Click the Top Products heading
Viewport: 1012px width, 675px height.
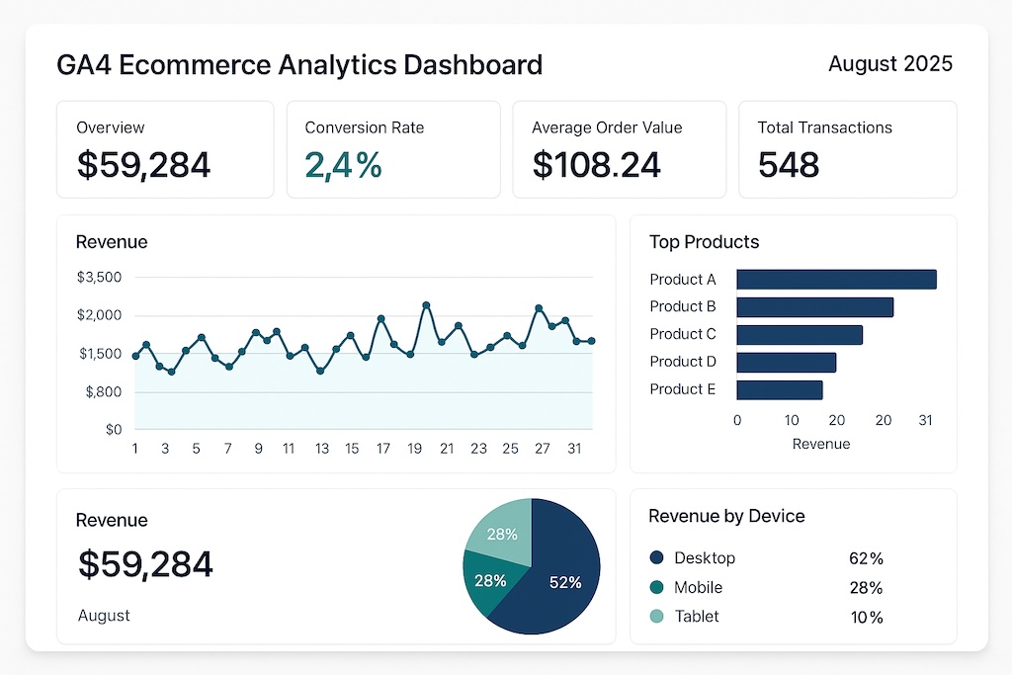click(704, 242)
